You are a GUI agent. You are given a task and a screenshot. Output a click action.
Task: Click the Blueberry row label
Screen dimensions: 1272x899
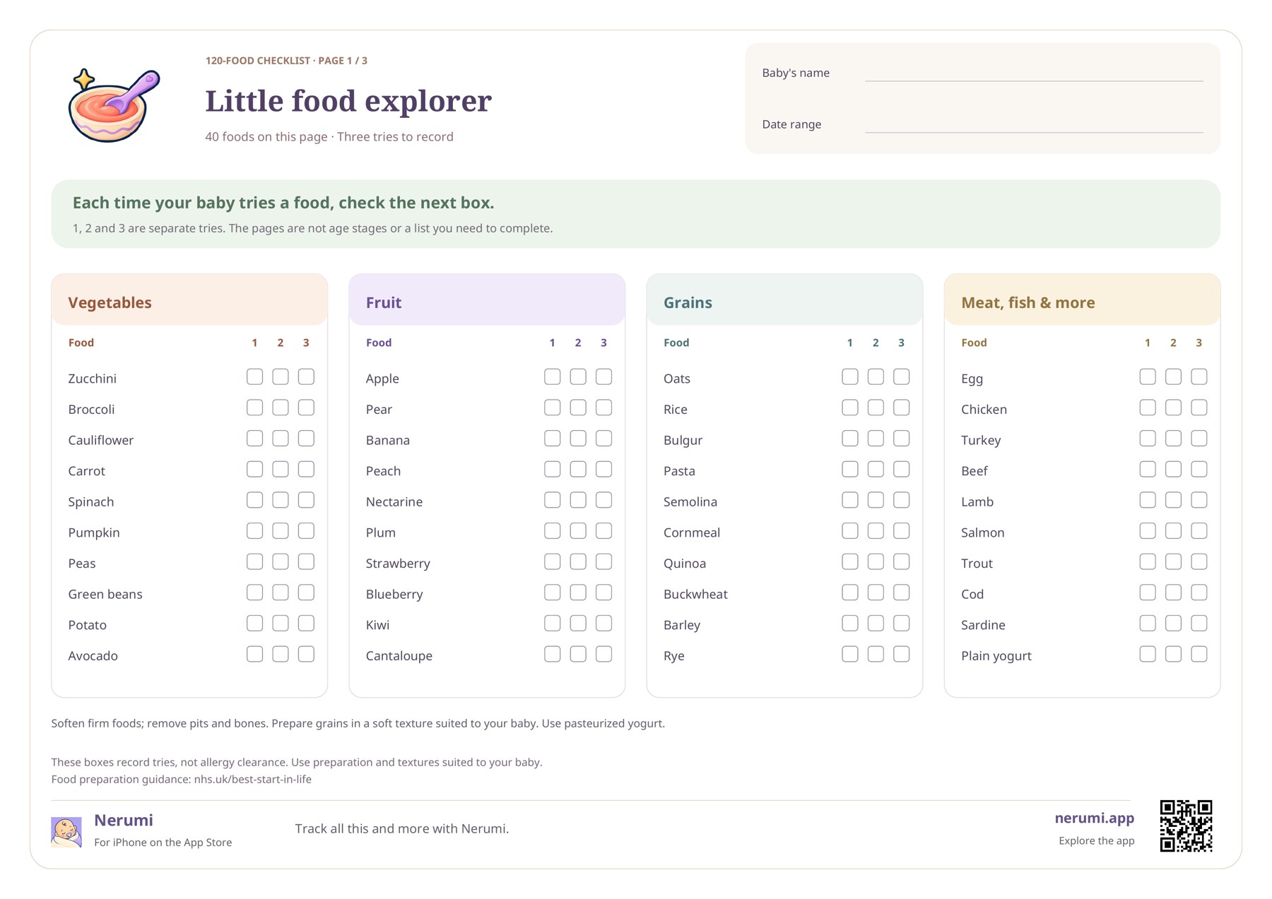[x=394, y=595]
